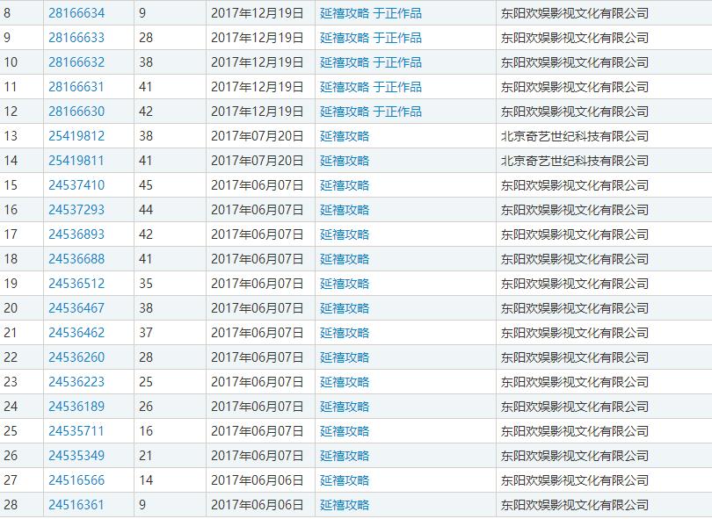Click 延禧攻略 trademark name in row 14

pyautogui.click(x=345, y=161)
